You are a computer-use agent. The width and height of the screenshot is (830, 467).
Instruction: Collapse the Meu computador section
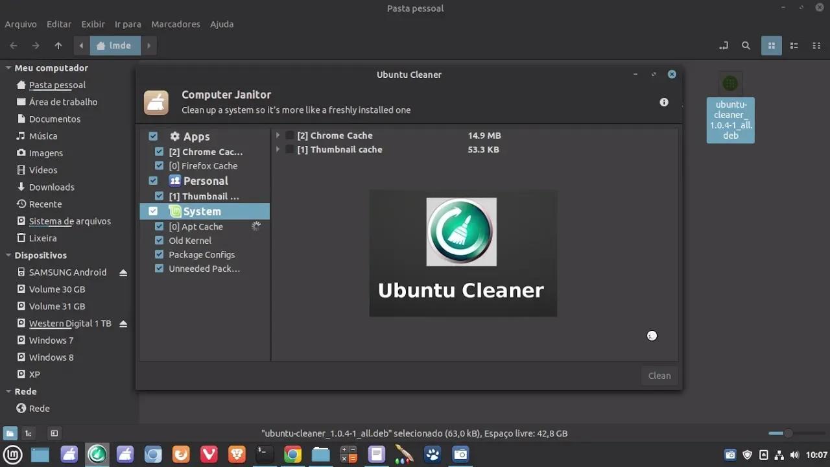pyautogui.click(x=8, y=67)
